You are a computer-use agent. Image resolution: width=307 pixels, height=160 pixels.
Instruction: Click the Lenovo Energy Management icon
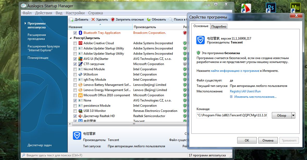pos(80,90)
